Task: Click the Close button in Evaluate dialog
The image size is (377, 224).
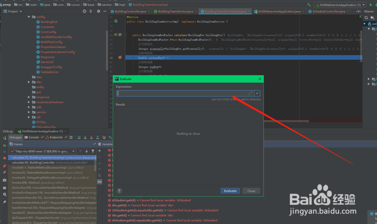Action: coord(251,191)
